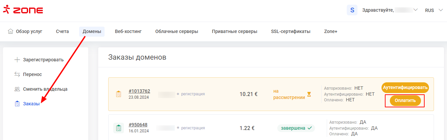The height and width of the screenshot is (140, 447).
Task: Click the home icon beside Обзор услуг
Action: [11, 31]
